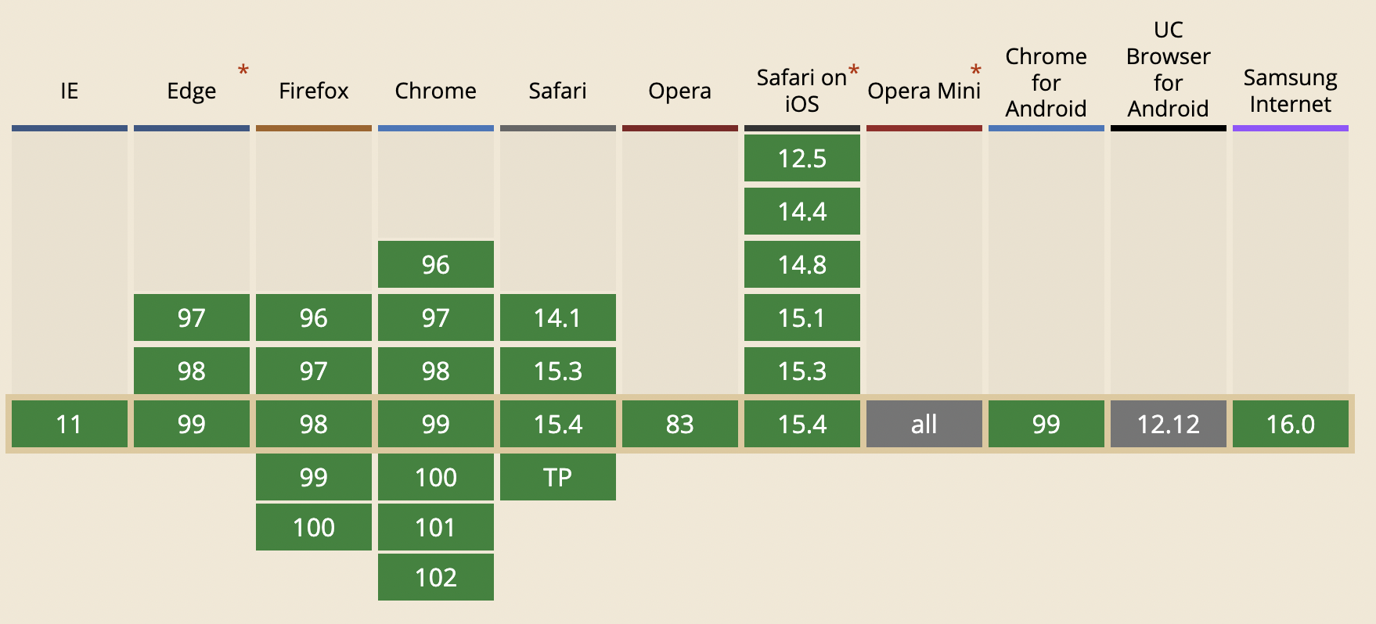Select Safari on iOS 14.8 cell
The height and width of the screenshot is (624, 1376).
tap(802, 264)
